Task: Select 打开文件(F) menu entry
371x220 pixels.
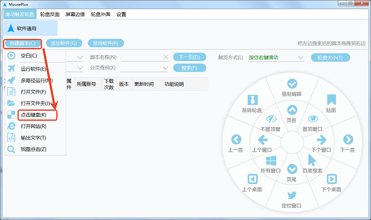Action: [x=33, y=92]
